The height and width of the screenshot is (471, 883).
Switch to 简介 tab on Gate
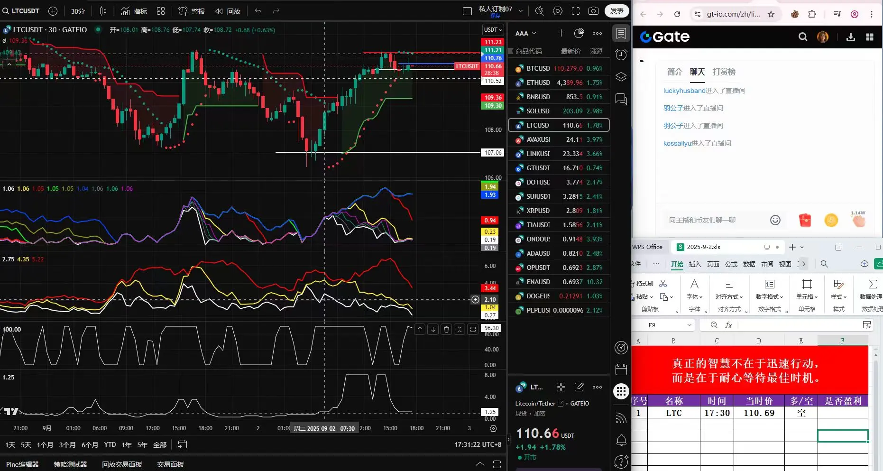[x=674, y=72]
